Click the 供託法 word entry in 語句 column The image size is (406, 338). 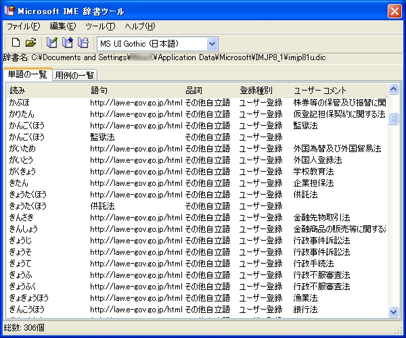(x=103, y=206)
